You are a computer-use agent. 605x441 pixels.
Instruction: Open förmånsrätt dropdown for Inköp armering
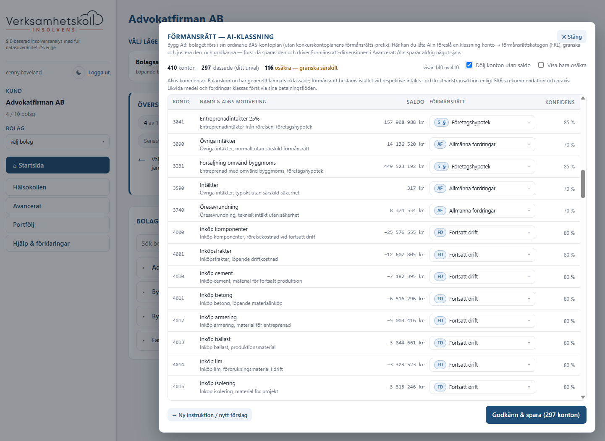[x=482, y=321]
